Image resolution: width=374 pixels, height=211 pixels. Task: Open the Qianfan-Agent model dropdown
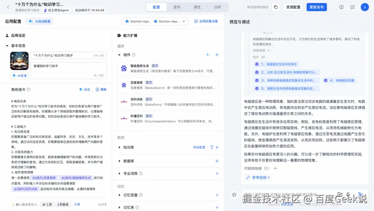coord(155,21)
